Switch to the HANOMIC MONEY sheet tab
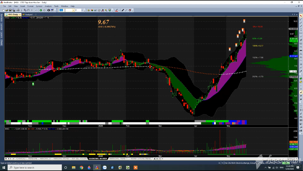 (61, 158)
